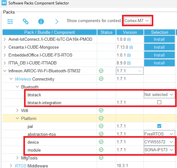This screenshot has height=168, width=177.
Task: Select the pal component label
Action: click(30, 126)
